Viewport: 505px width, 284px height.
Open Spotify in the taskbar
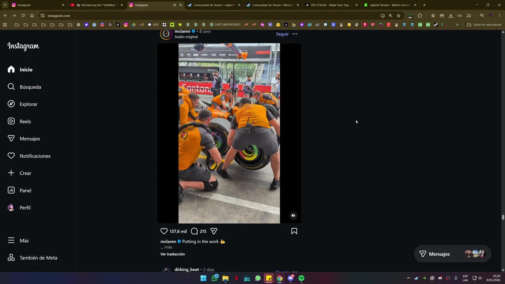(x=301, y=278)
